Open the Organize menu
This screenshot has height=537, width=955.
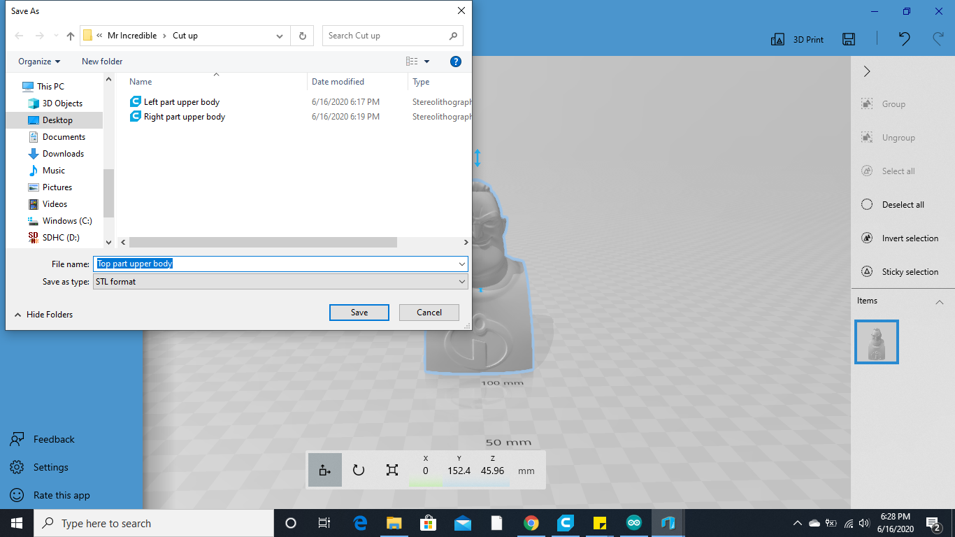coord(38,62)
